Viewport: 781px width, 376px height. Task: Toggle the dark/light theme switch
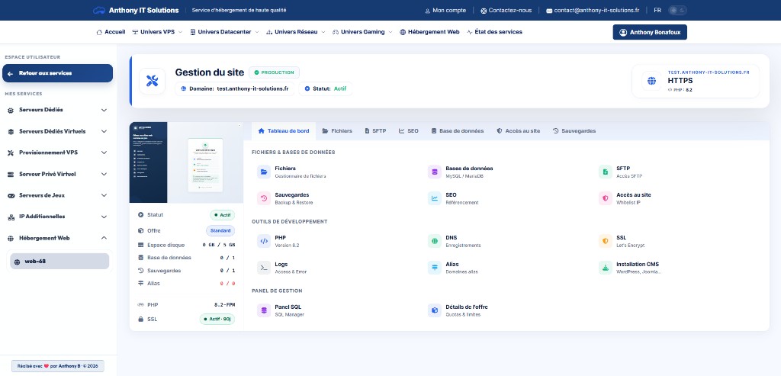tap(677, 11)
